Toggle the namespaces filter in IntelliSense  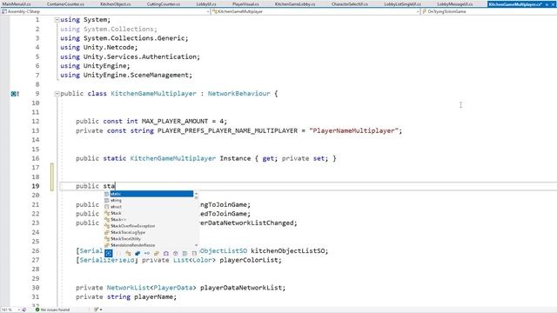[x=176, y=253]
